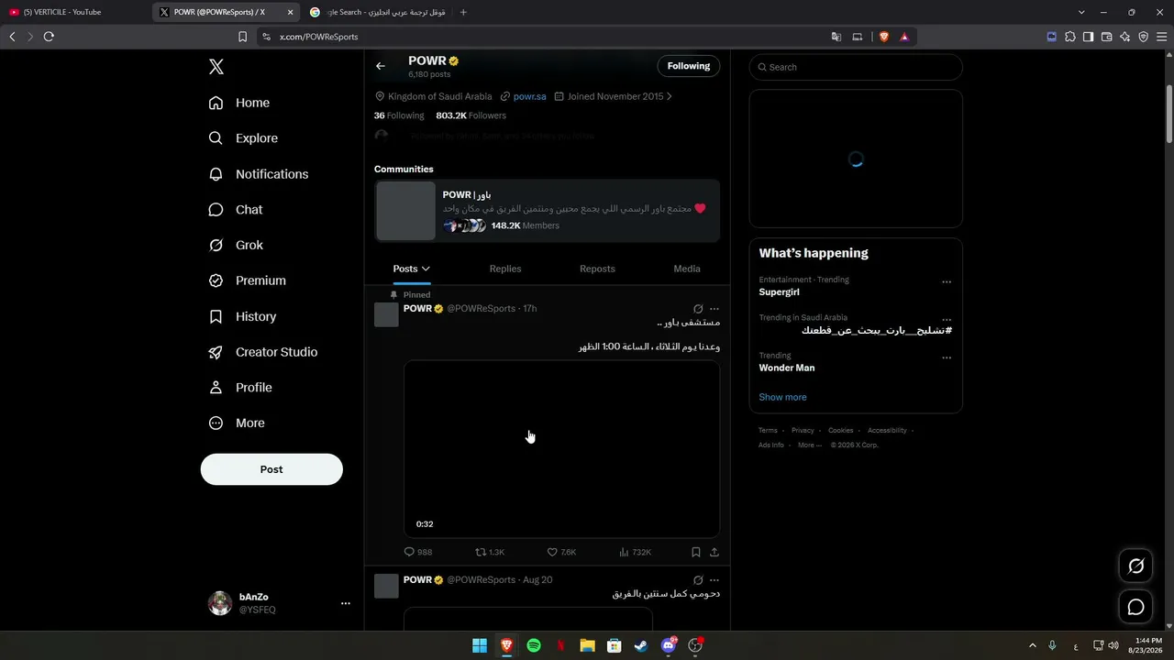The width and height of the screenshot is (1174, 660).
Task: Open Creator Studio in the sidebar
Action: pos(263,352)
